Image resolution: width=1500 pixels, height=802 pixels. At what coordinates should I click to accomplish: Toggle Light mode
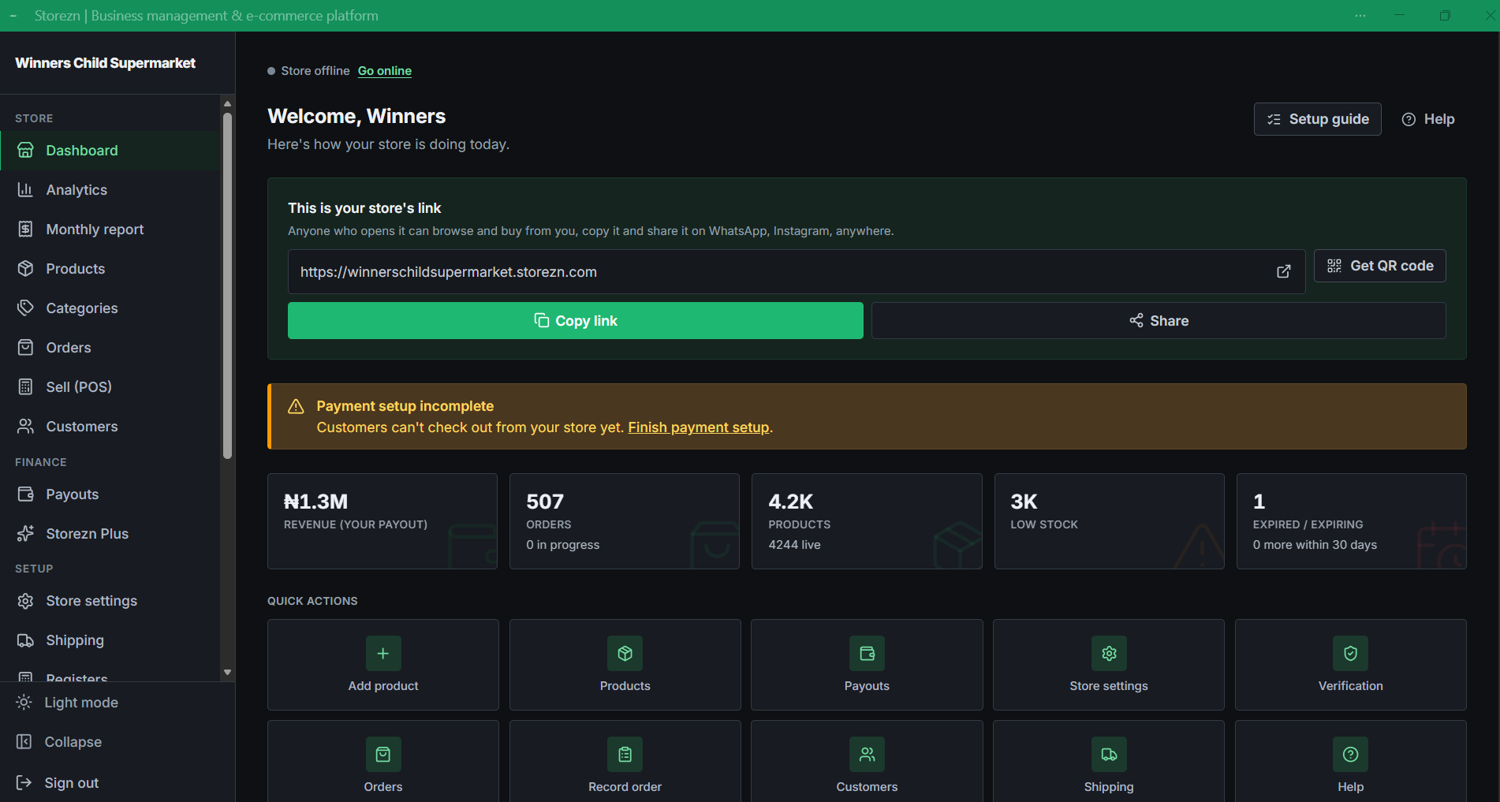coord(118,703)
